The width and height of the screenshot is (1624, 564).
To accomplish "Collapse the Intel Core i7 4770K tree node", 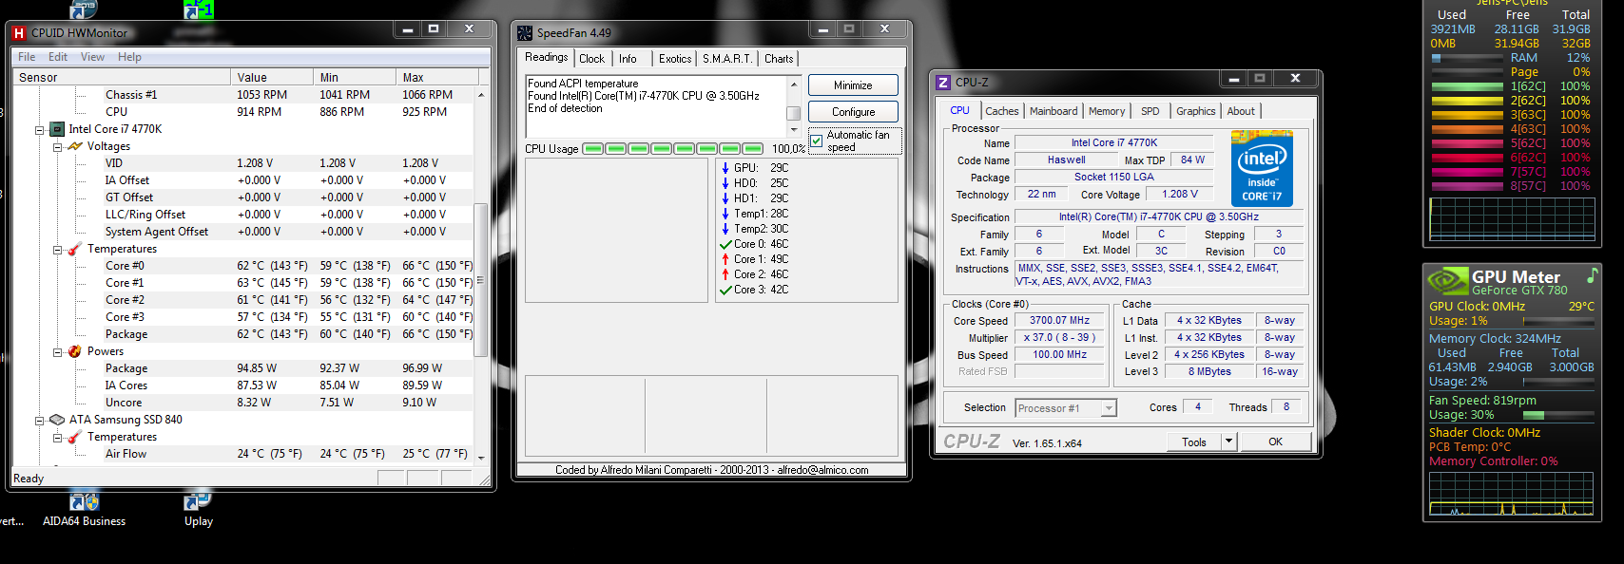I will (x=40, y=129).
